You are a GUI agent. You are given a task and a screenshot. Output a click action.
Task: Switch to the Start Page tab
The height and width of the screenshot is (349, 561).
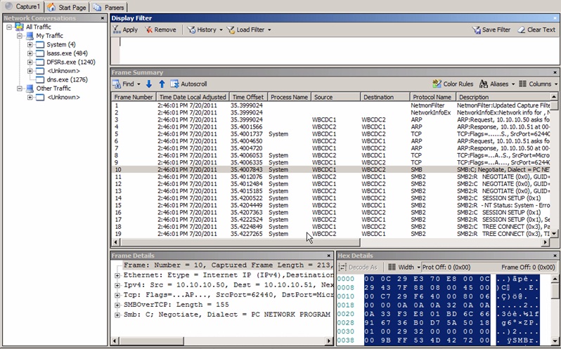click(x=67, y=6)
